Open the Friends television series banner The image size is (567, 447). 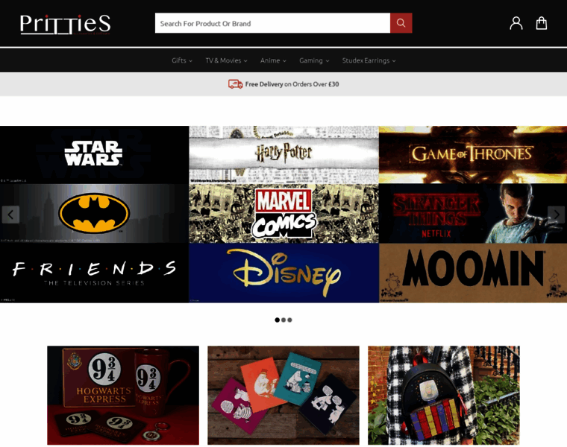(x=95, y=273)
